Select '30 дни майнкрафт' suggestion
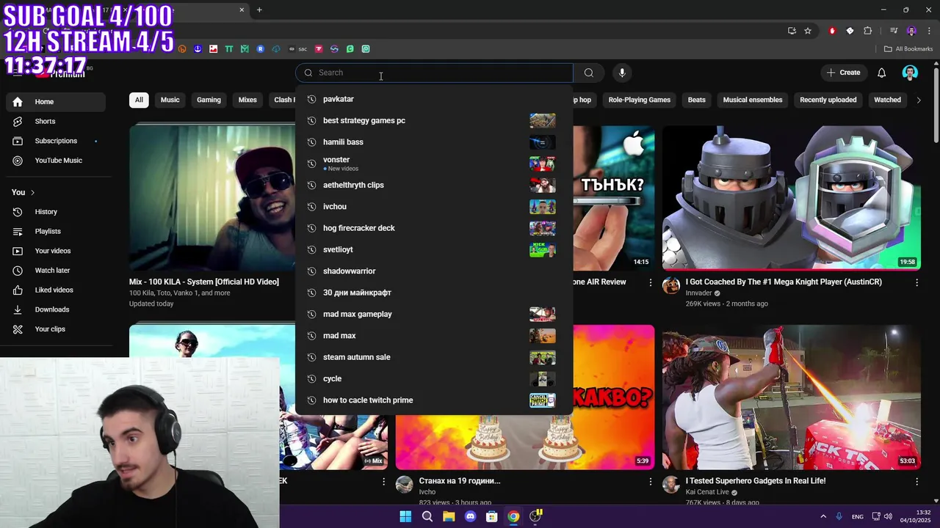This screenshot has width=940, height=528. coord(434,293)
